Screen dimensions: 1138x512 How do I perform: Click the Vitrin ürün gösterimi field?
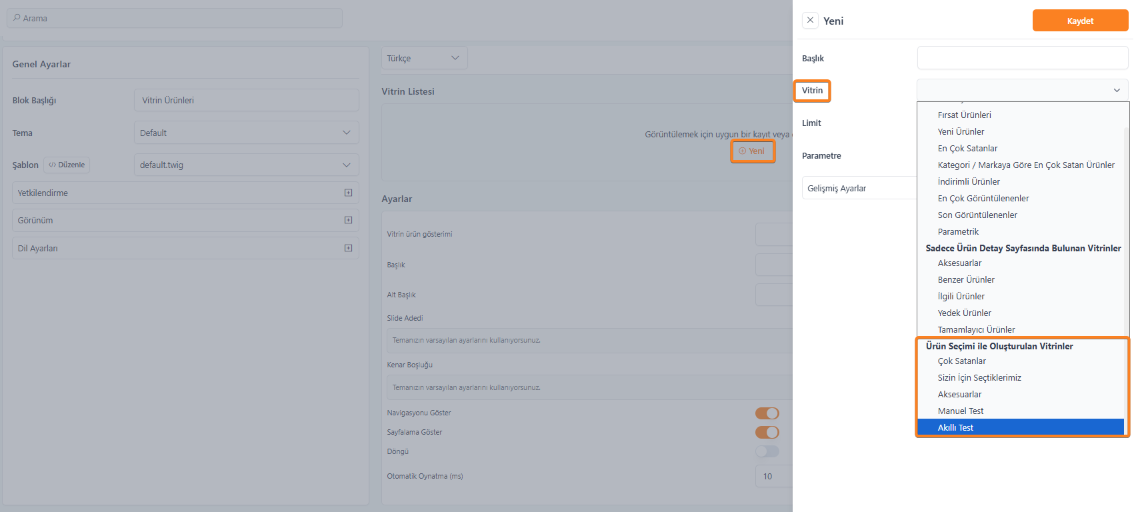[x=774, y=234]
